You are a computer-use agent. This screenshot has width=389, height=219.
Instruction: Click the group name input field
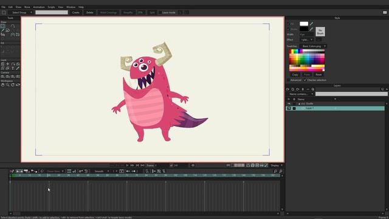tap(52, 12)
